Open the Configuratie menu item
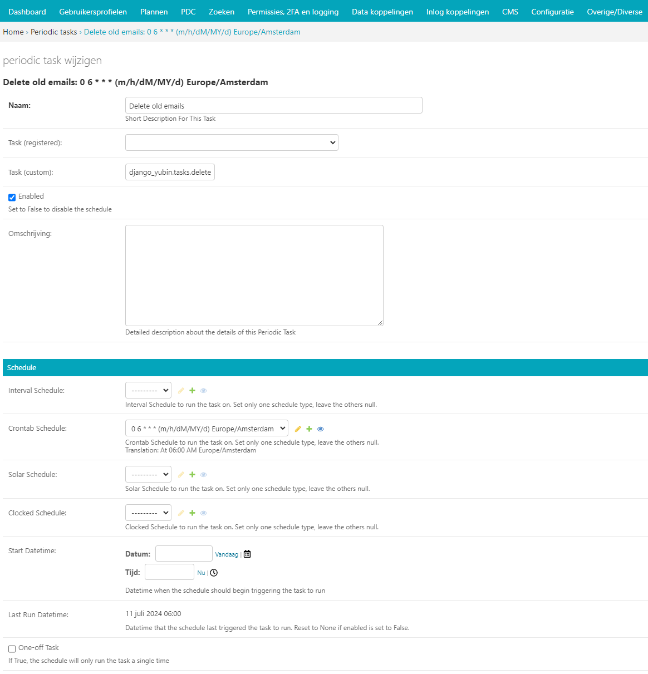Viewport: 648px width, 674px height. [552, 12]
